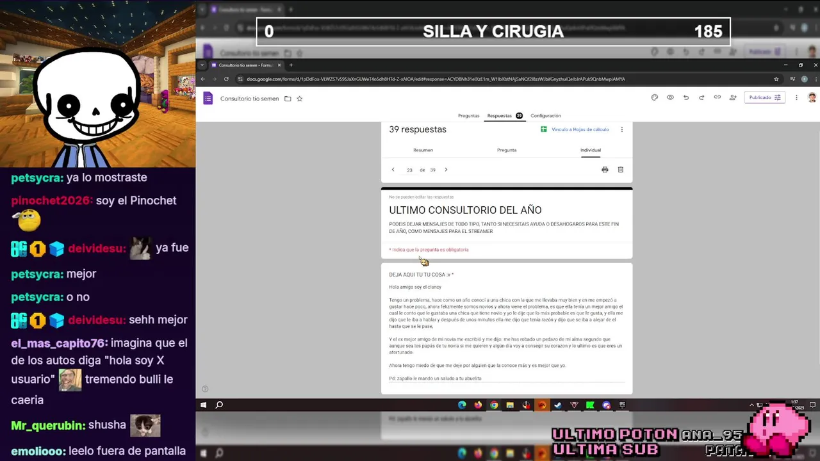
Task: Open the Google account avatar
Action: coord(812,97)
